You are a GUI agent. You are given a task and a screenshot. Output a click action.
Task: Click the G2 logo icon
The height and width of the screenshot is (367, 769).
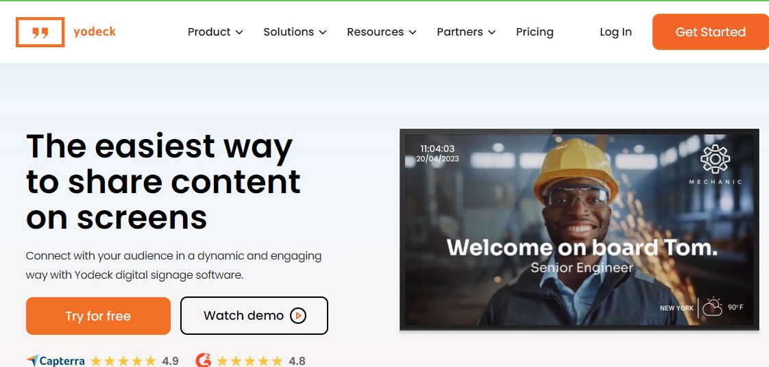coord(203,361)
